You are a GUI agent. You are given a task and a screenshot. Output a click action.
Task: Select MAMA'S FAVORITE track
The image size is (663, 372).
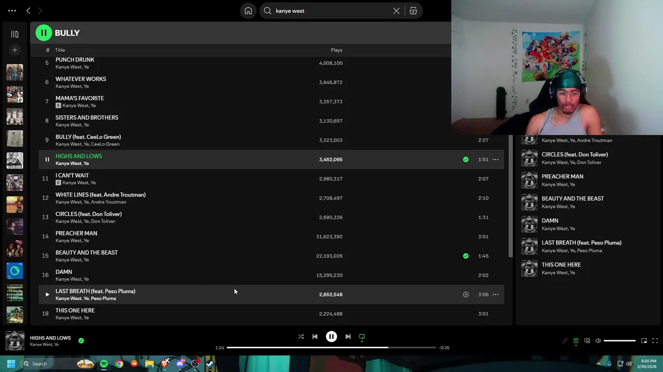[80, 98]
